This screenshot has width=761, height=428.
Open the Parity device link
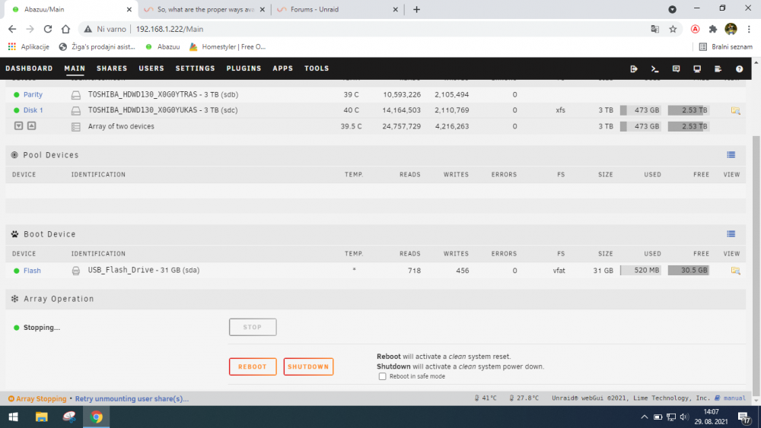pyautogui.click(x=33, y=94)
